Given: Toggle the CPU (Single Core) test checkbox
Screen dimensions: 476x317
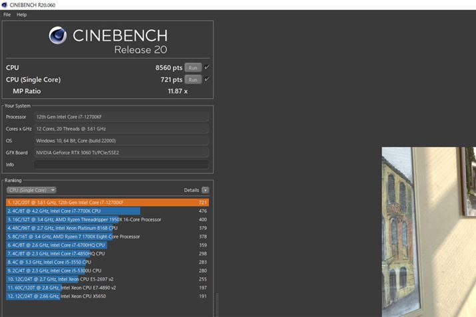Looking at the screenshot, I should coord(207,79).
